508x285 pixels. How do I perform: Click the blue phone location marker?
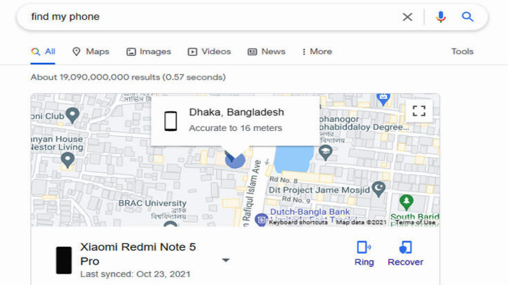pos(235,160)
